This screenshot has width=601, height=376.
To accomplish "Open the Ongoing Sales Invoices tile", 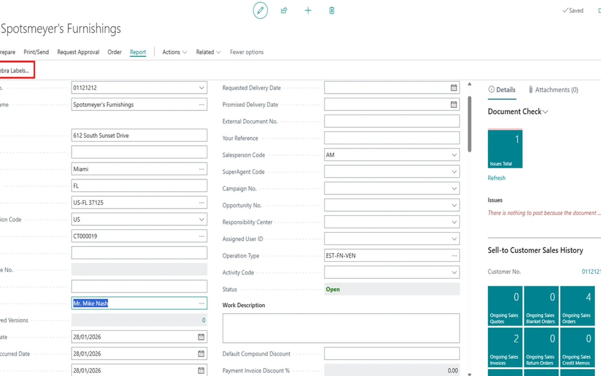I will [505, 347].
